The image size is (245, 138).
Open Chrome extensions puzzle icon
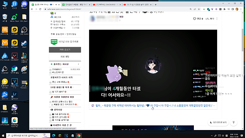click(x=224, y=9)
